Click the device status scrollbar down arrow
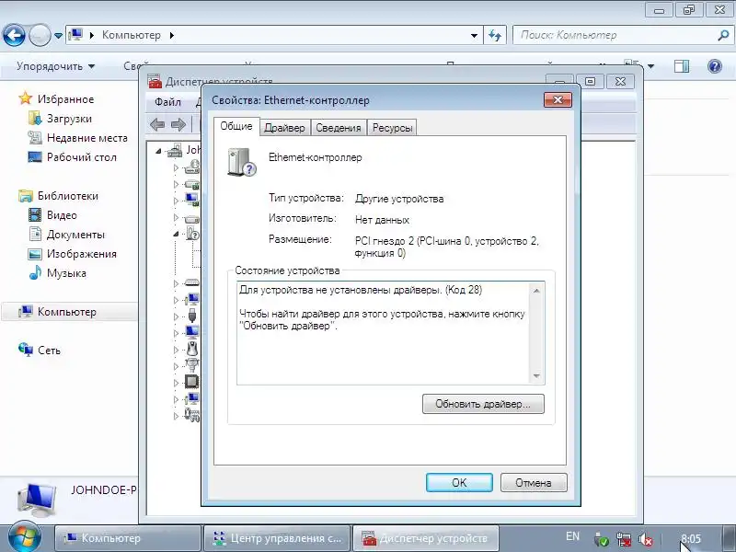 pyautogui.click(x=536, y=376)
